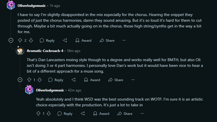Click Oliverlodgemusic's avatar on top comment
The height and width of the screenshot is (122, 217).
coord(11,5)
